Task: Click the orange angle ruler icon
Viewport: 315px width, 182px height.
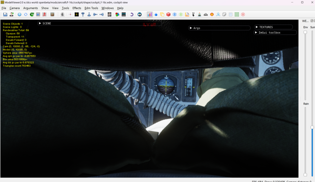Action: [187, 14]
